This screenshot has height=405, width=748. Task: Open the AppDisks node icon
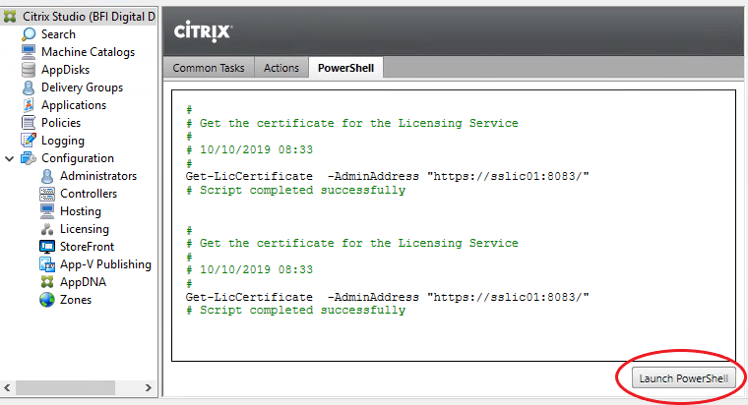click(30, 70)
